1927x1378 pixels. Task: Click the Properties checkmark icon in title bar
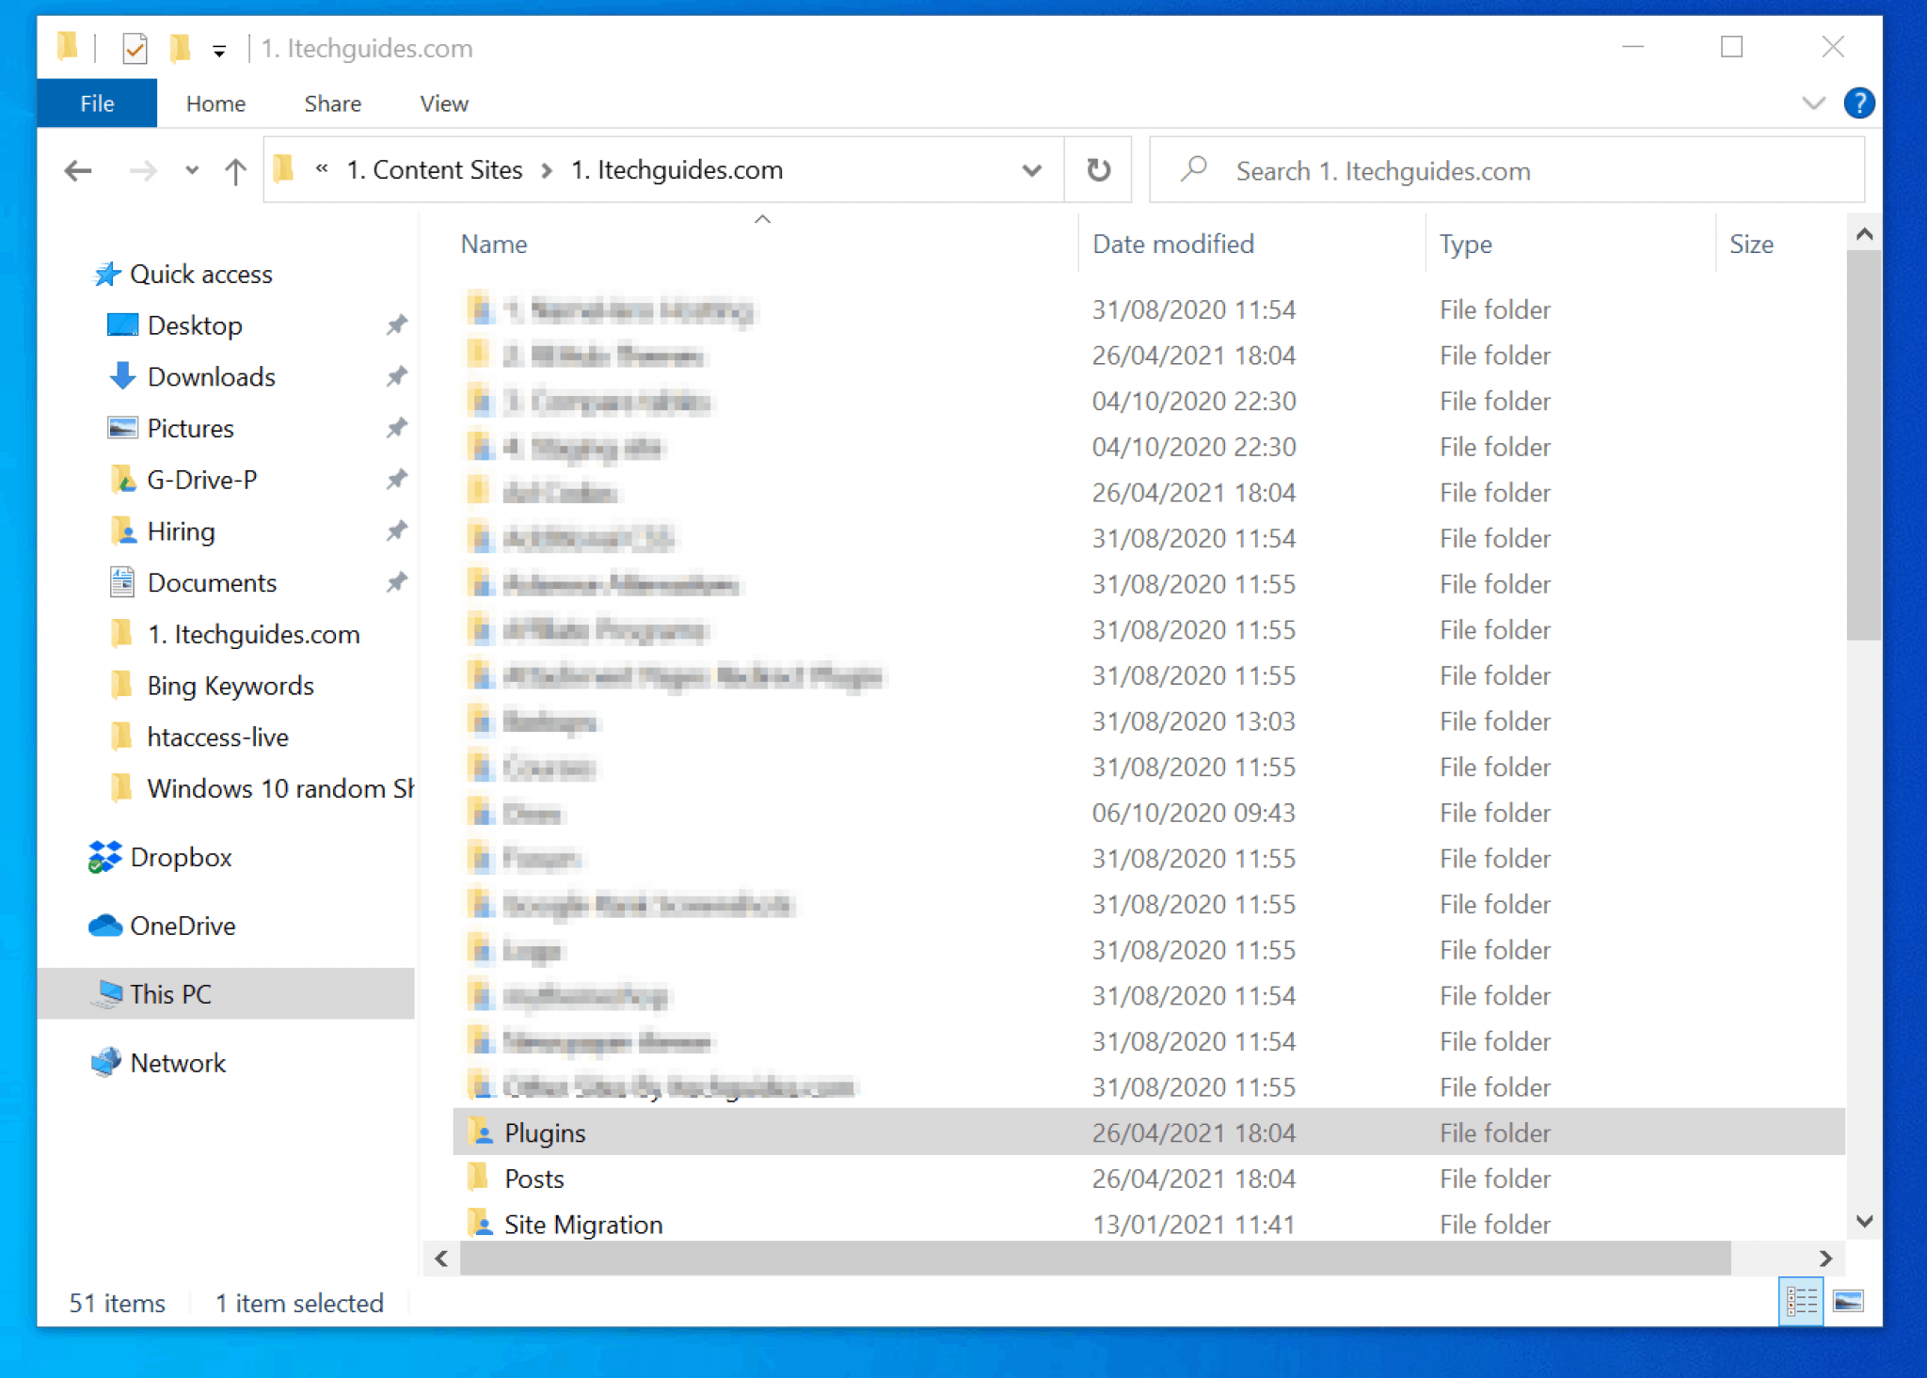coord(135,48)
